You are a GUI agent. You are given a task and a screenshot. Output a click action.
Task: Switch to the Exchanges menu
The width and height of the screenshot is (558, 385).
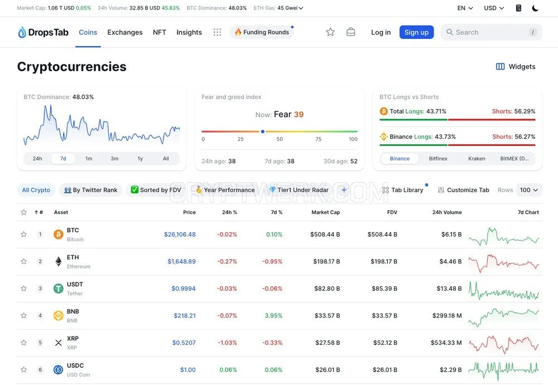click(x=125, y=32)
